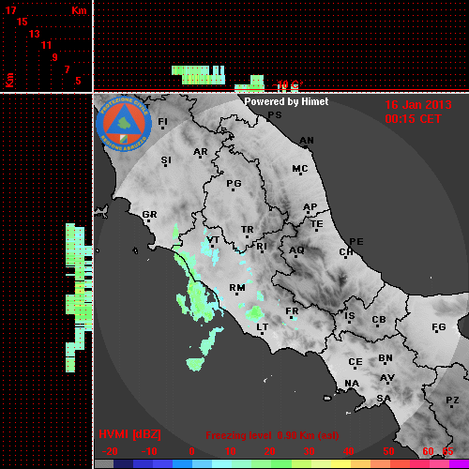Click the 15 km altitude tick label

tap(23, 22)
